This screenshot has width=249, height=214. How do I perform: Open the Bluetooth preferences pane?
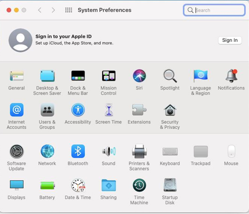[78, 151]
